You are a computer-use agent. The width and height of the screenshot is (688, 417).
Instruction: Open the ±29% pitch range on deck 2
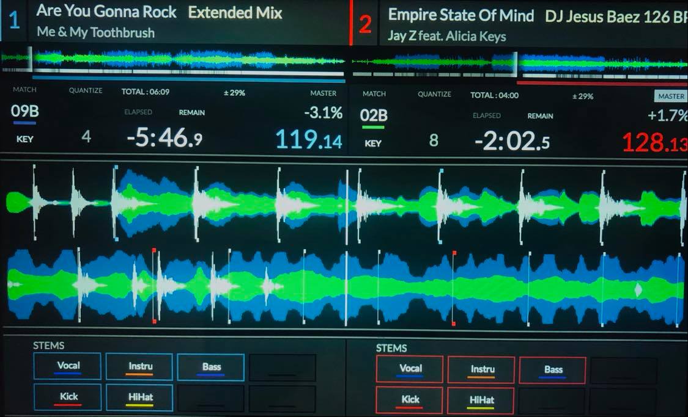(x=583, y=96)
